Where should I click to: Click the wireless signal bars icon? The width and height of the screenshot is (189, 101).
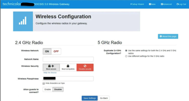[23, 21]
